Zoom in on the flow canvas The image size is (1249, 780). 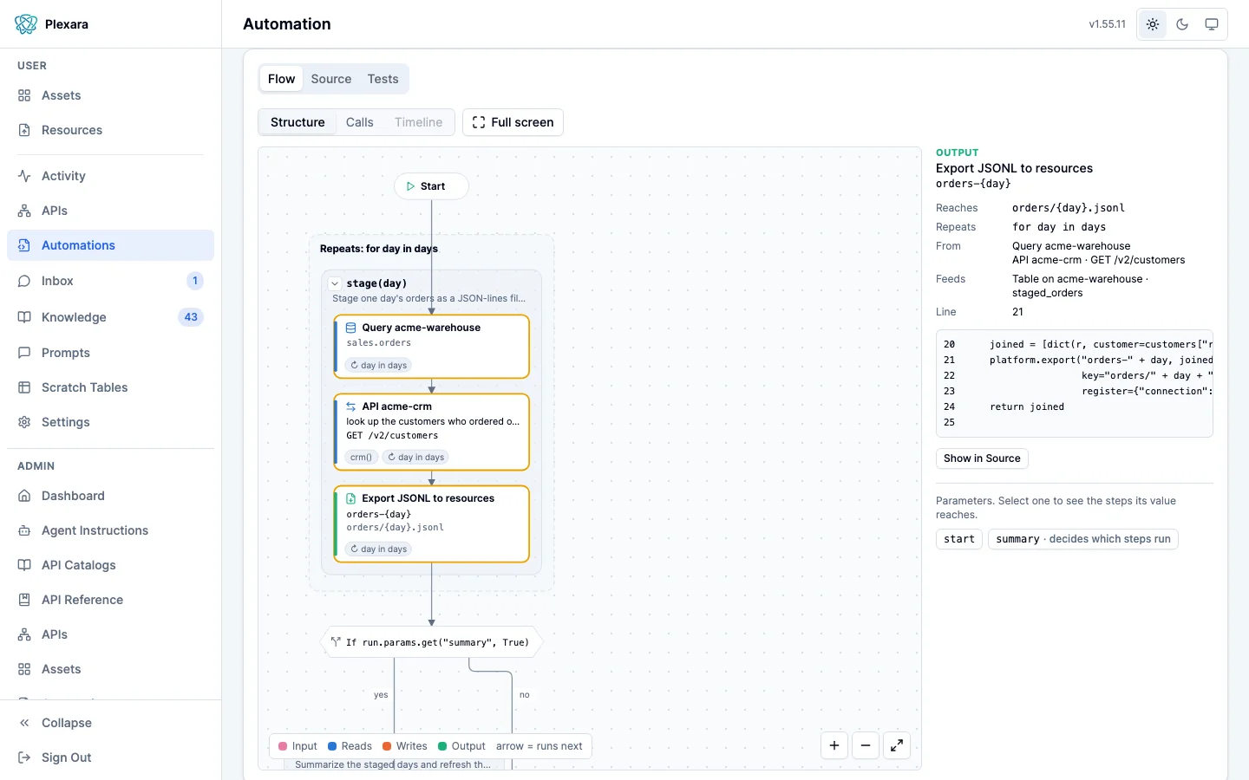coord(834,745)
